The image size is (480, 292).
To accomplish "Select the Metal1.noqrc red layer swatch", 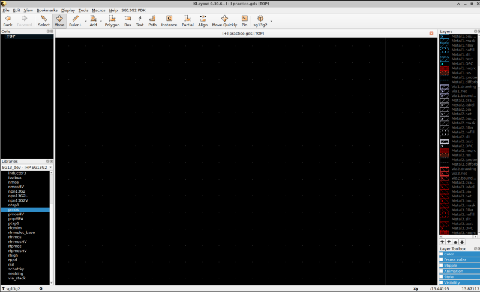I will pos(445,68).
